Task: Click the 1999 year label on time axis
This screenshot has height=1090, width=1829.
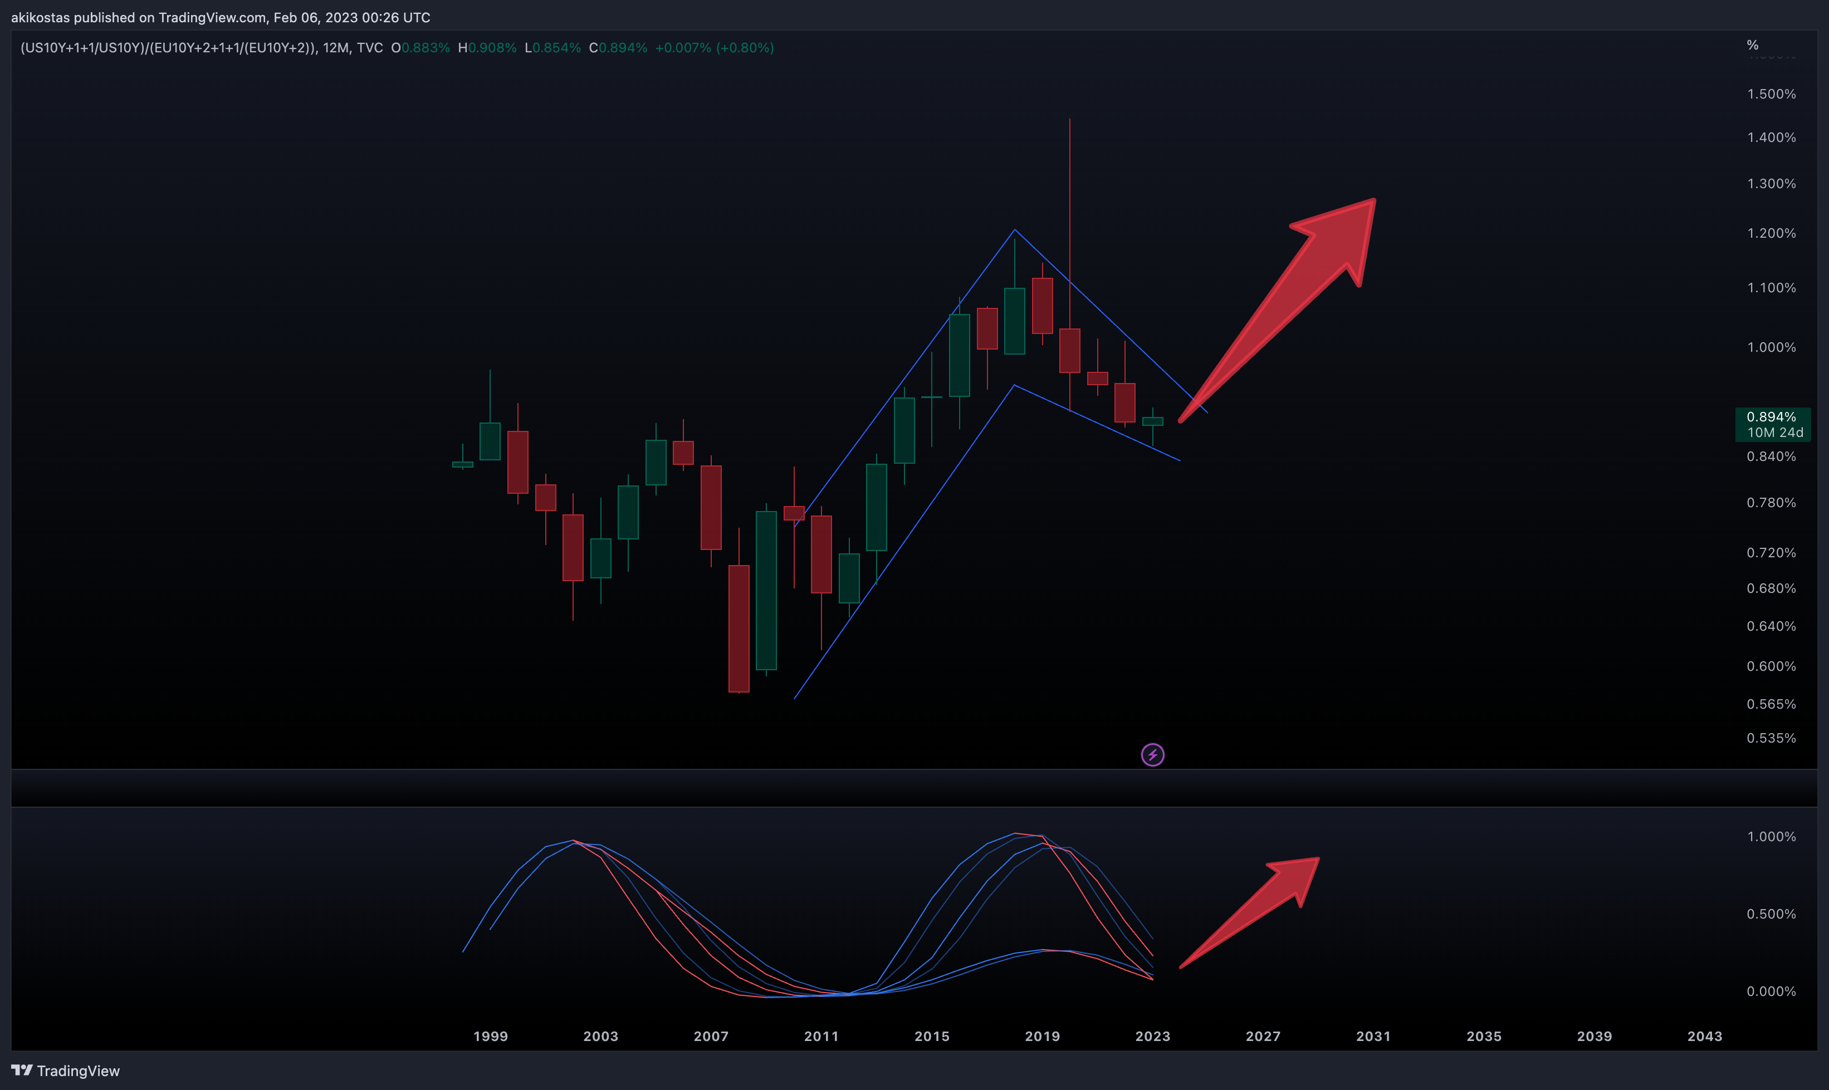Action: click(x=490, y=1035)
